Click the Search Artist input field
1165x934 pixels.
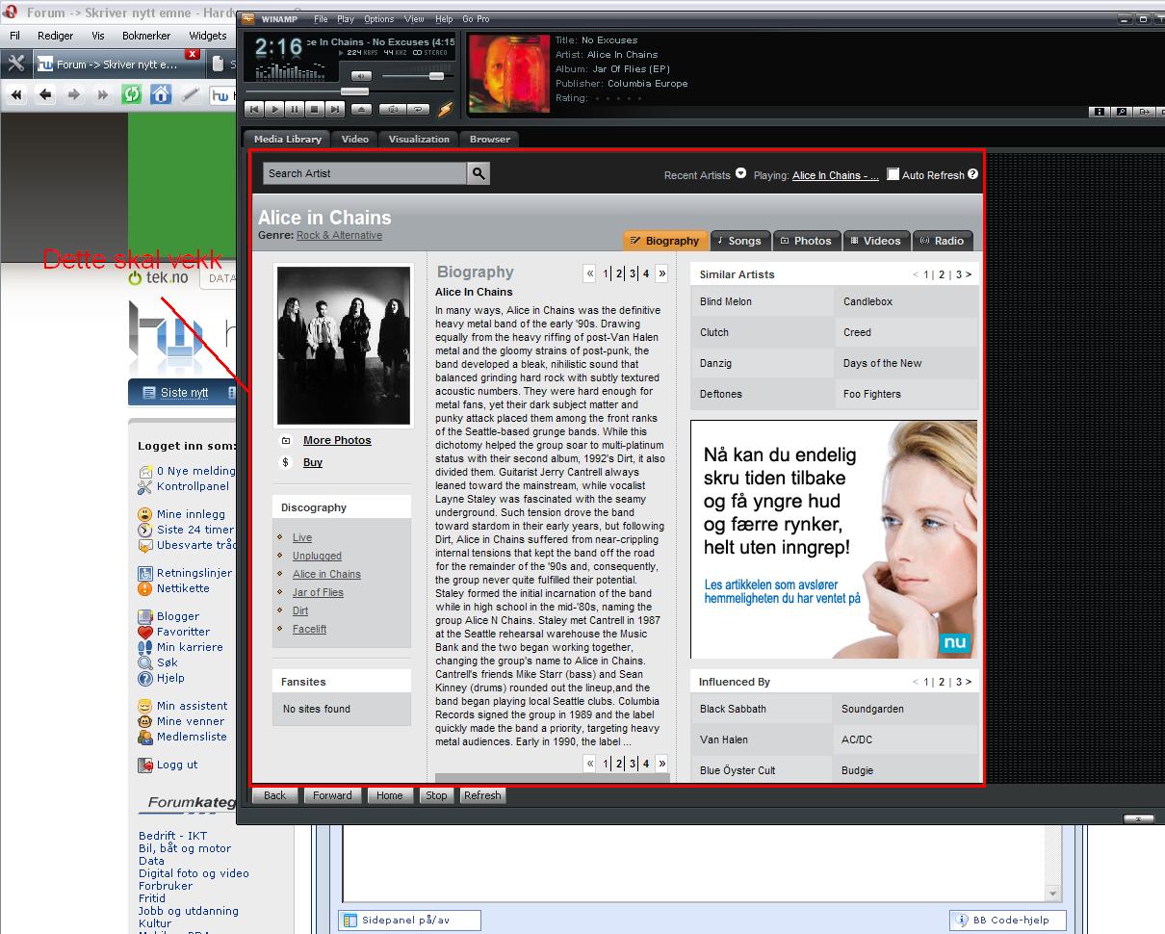point(365,173)
